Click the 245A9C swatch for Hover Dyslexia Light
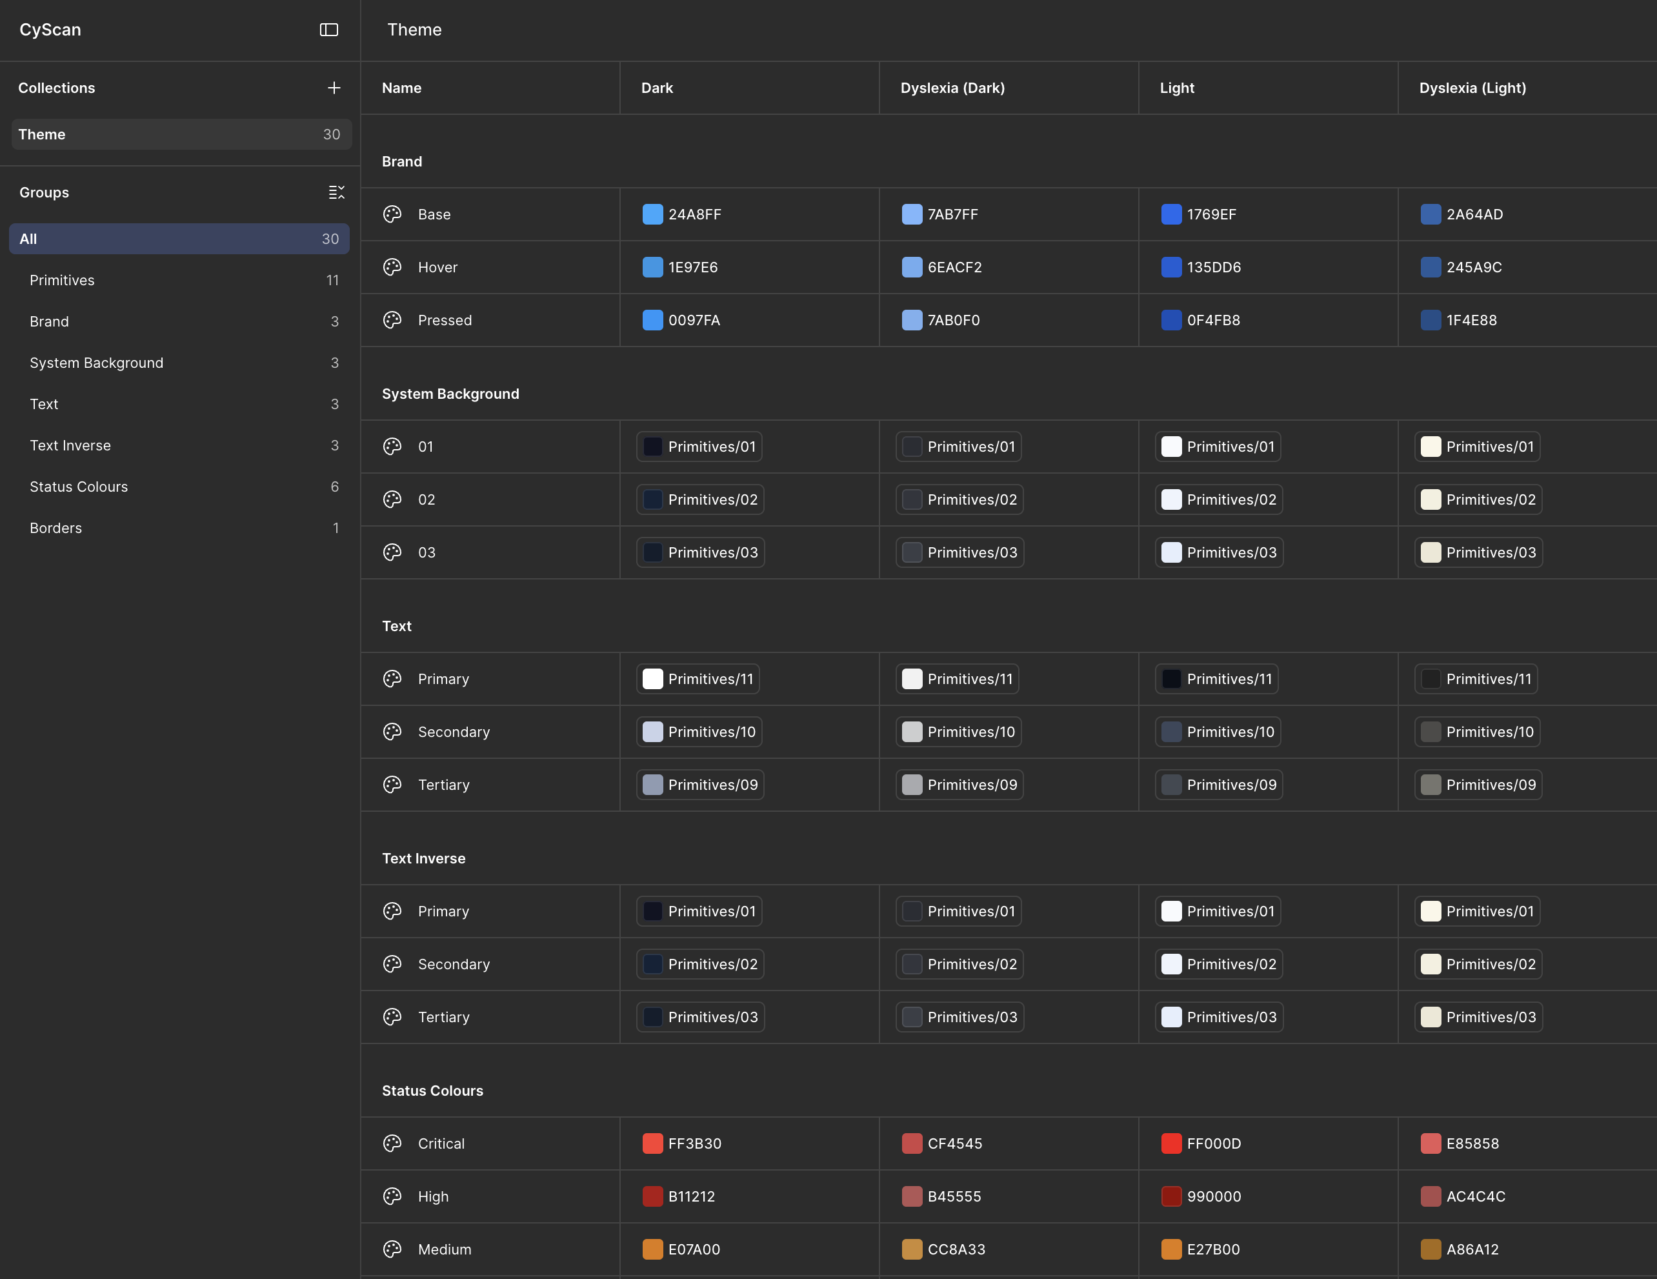Viewport: 1657px width, 1279px height. coord(1431,268)
